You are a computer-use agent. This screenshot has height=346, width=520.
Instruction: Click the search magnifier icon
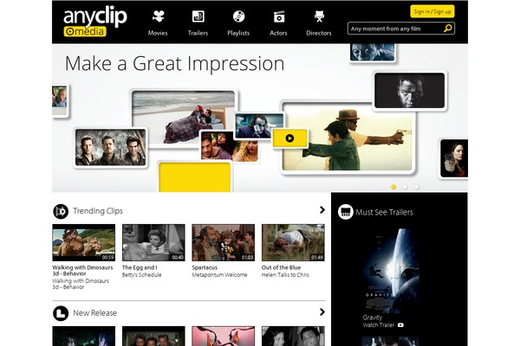click(x=448, y=29)
